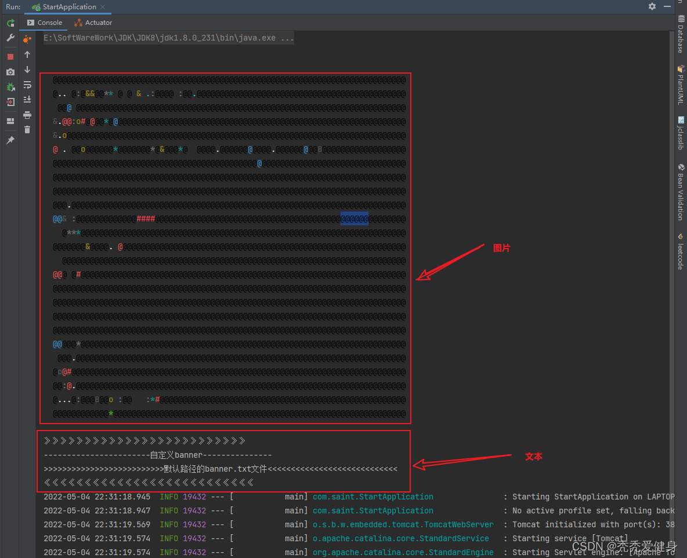The height and width of the screenshot is (558, 687).
Task: Open com.saint.StartApplication link in log
Action: (373, 497)
